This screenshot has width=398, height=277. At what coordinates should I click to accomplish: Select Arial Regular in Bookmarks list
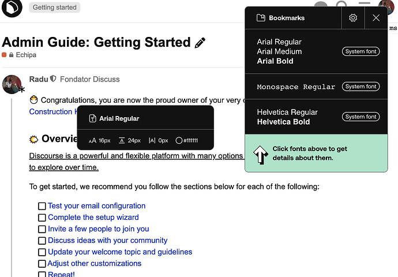[x=279, y=42]
